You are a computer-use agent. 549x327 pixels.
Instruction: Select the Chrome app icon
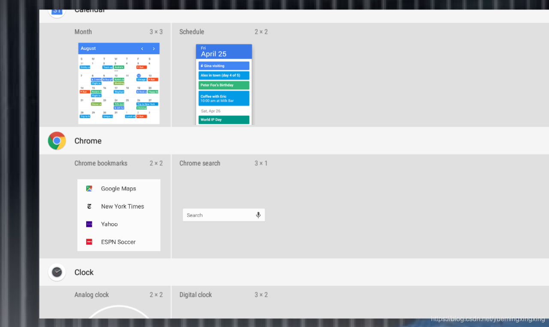point(57,141)
